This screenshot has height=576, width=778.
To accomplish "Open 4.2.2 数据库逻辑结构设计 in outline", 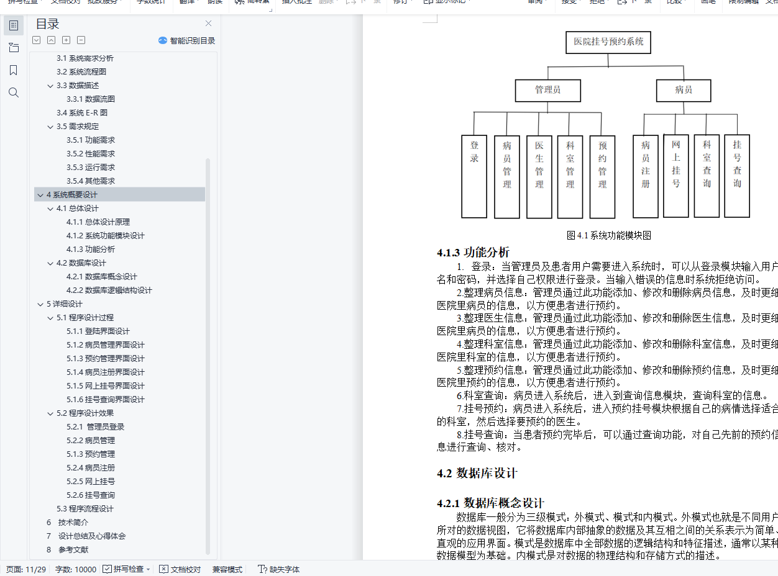I will [x=109, y=290].
